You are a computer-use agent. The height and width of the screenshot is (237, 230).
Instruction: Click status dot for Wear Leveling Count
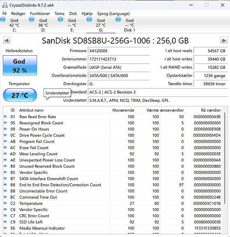[x=5, y=154]
